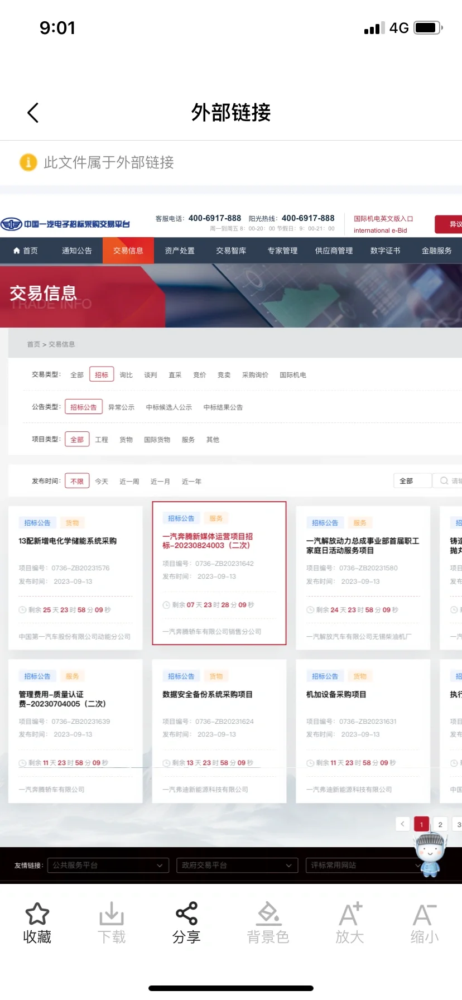462x1000 pixels.
Task: Select 竞价 transaction type filter
Action: pos(200,375)
